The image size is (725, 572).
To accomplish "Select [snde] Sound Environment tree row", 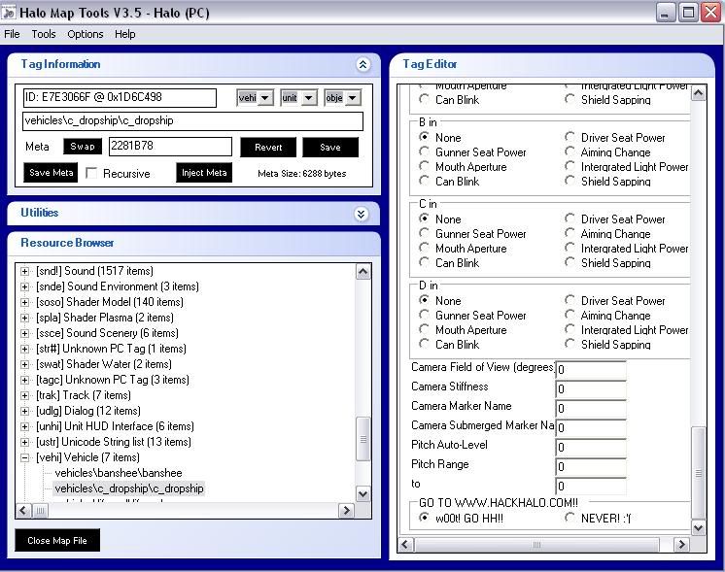I will click(x=118, y=286).
